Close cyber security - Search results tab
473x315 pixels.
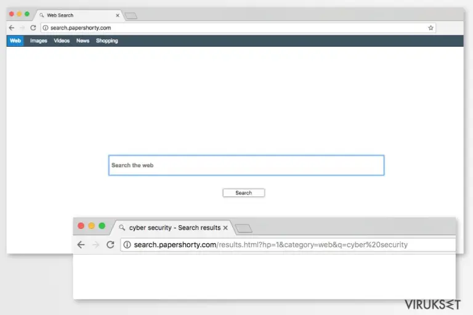coord(225,228)
